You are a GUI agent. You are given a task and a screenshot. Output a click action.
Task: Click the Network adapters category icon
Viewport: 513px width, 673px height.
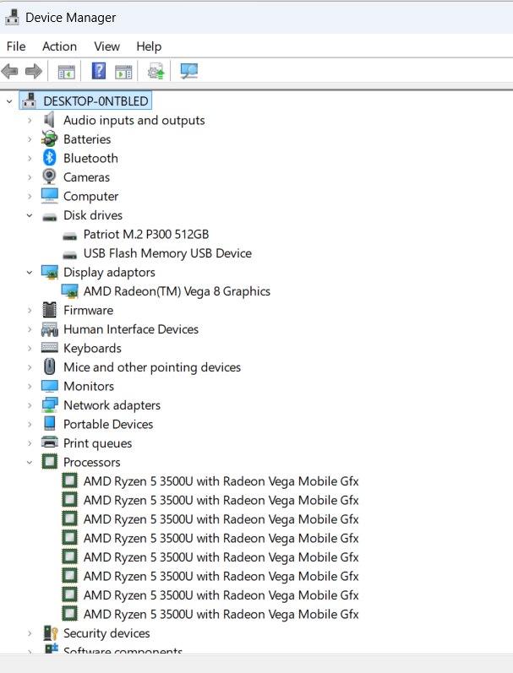point(49,404)
